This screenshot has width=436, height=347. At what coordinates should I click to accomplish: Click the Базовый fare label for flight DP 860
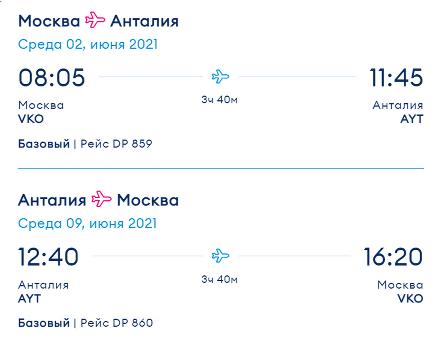pos(44,323)
